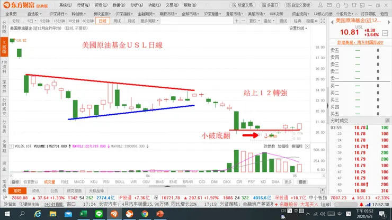The width and height of the screenshot is (392, 220).
Task: Expand 全球市场 dropdown menu
Action: pyautogui.click(x=190, y=14)
